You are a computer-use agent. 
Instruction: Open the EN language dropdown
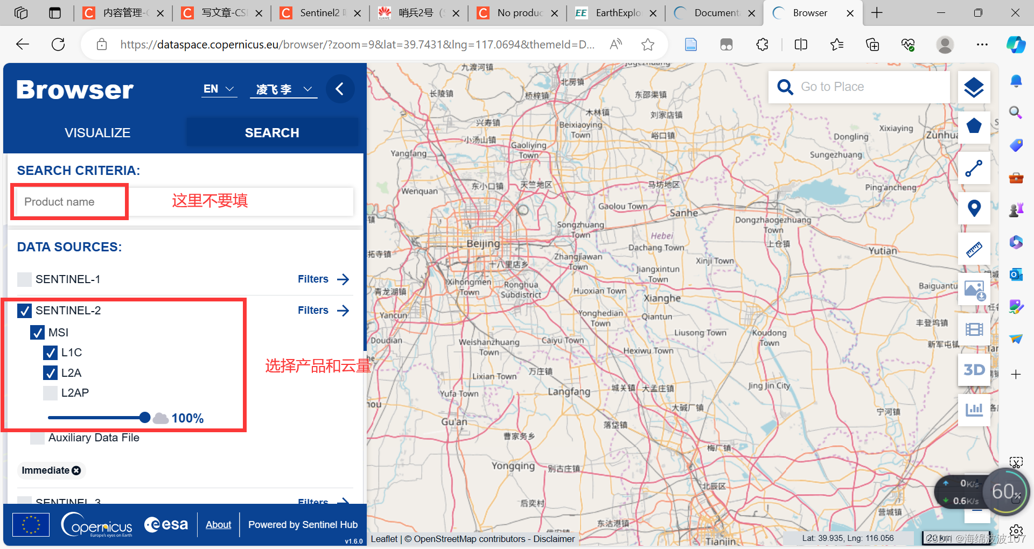[219, 89]
